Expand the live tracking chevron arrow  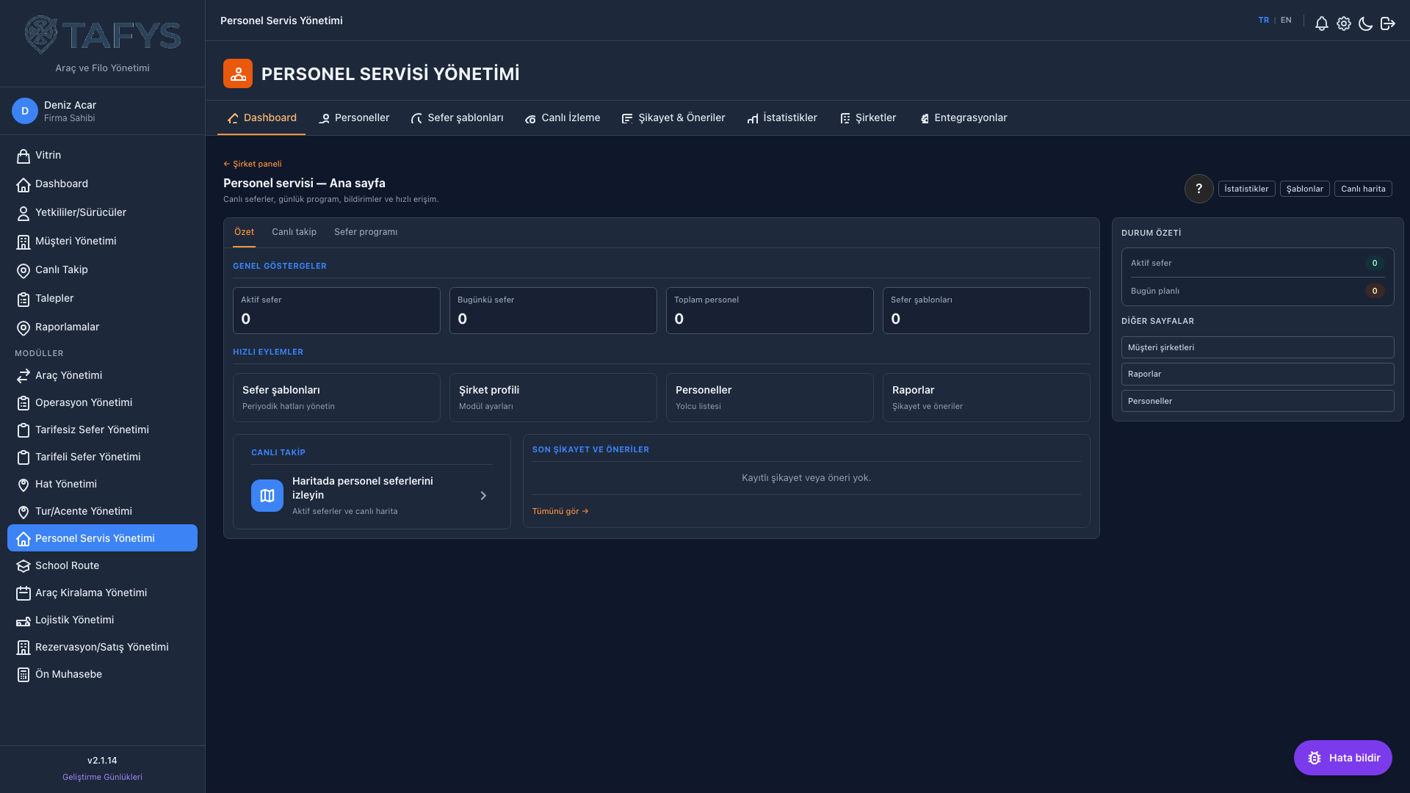coord(483,496)
